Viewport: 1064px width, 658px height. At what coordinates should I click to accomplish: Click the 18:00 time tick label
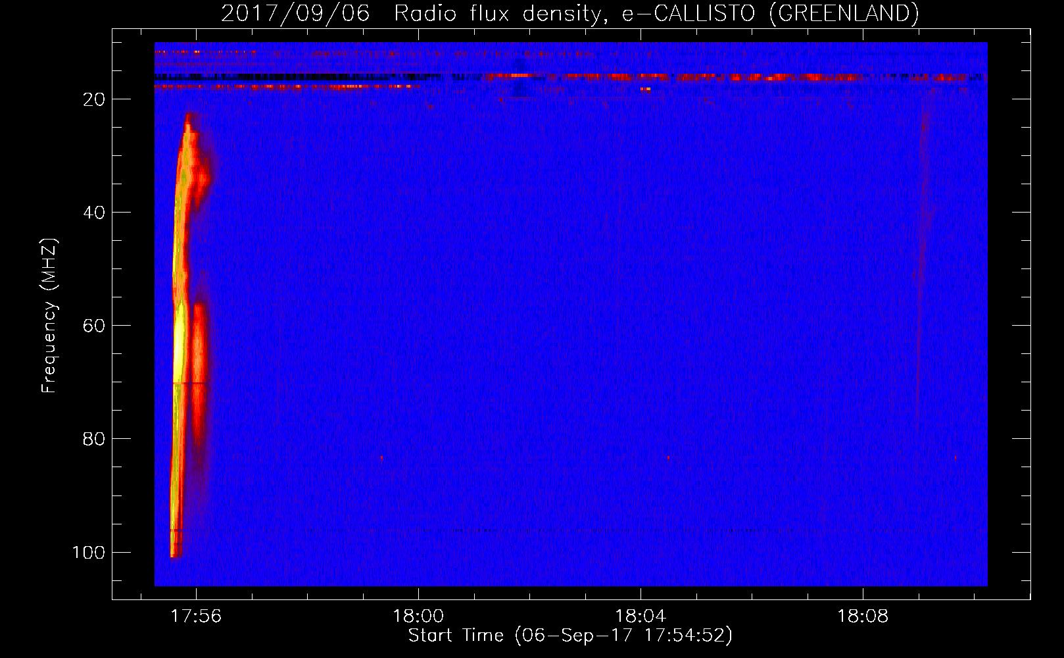tap(418, 617)
